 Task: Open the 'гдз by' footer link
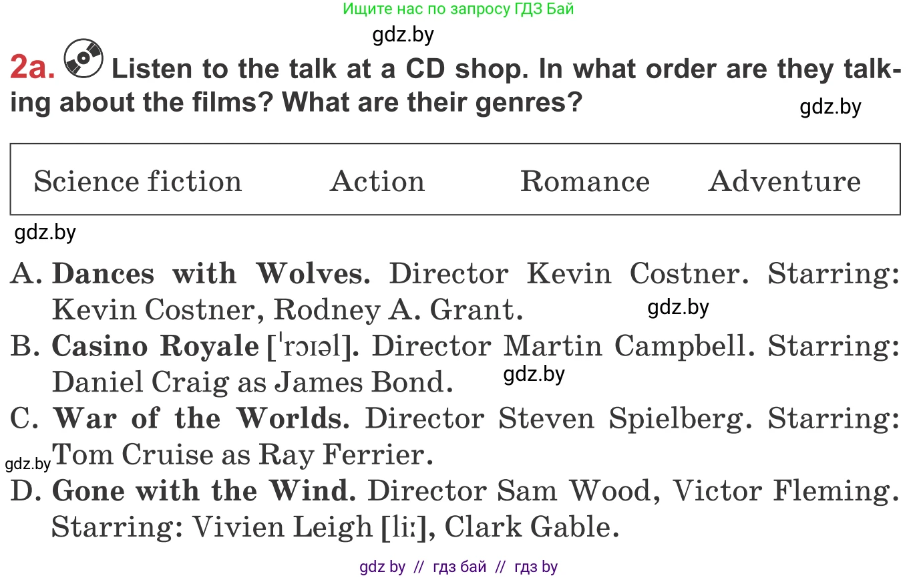(x=536, y=567)
